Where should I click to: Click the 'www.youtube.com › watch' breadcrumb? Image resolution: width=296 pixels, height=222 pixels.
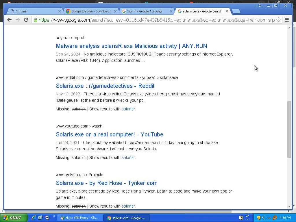pyautogui.click(x=79, y=126)
